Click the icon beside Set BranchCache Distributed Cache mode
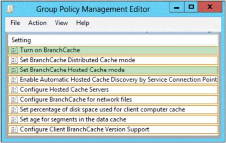This screenshot has height=143, width=226. click(14, 60)
